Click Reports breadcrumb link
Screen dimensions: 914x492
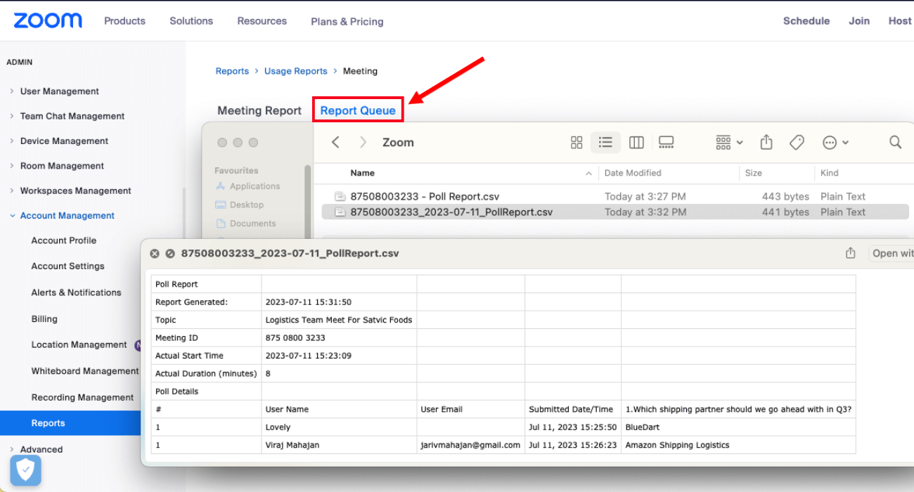pyautogui.click(x=232, y=71)
